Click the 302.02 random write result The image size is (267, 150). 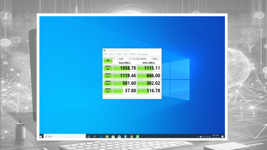[x=149, y=83]
